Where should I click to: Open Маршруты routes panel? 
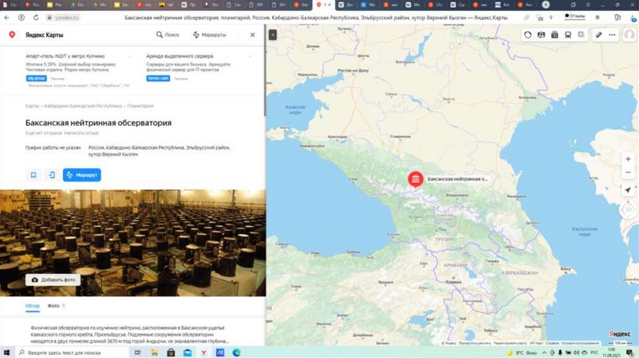click(210, 35)
